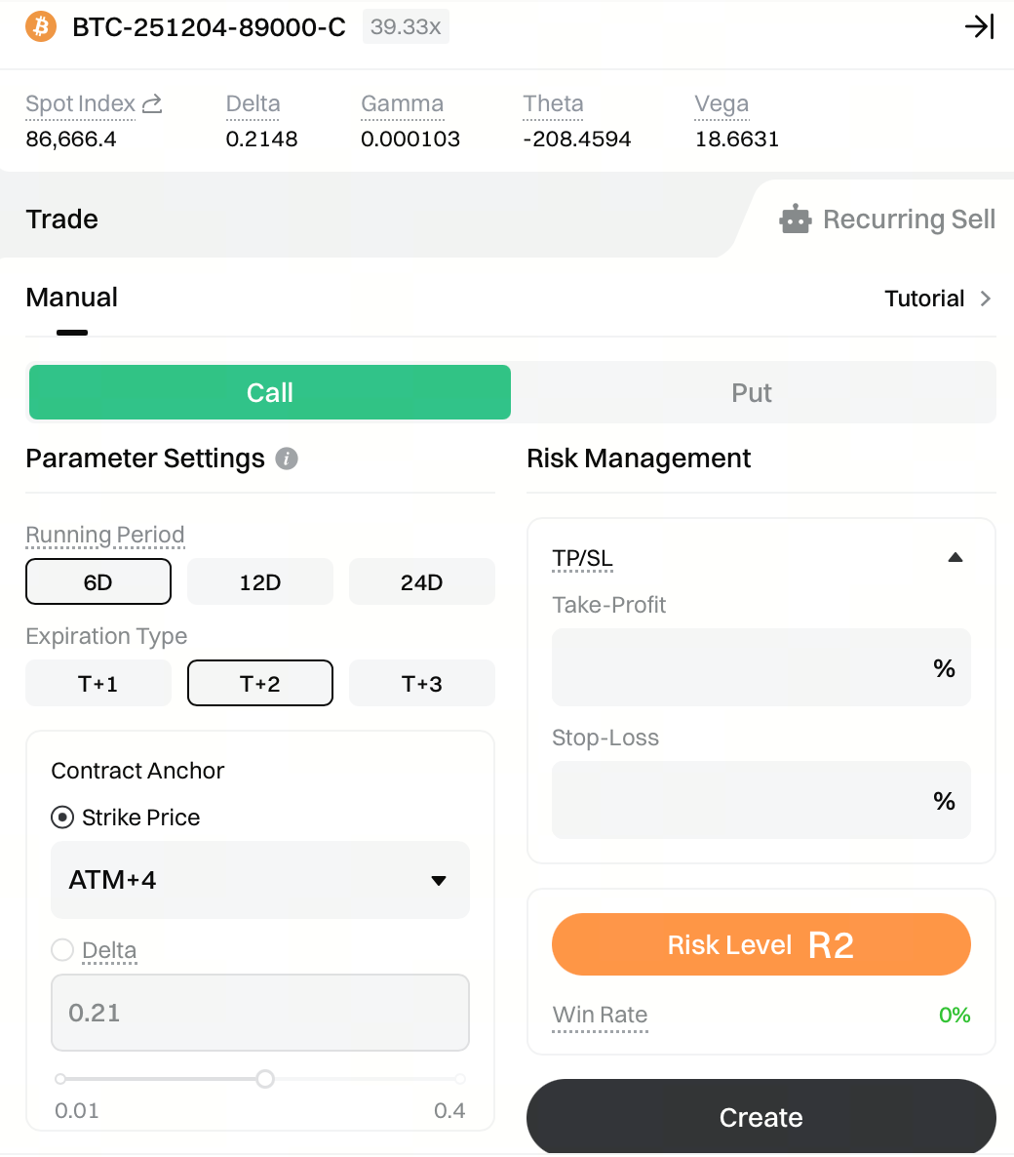Select the Manual tab
1014x1157 pixels.
72,299
